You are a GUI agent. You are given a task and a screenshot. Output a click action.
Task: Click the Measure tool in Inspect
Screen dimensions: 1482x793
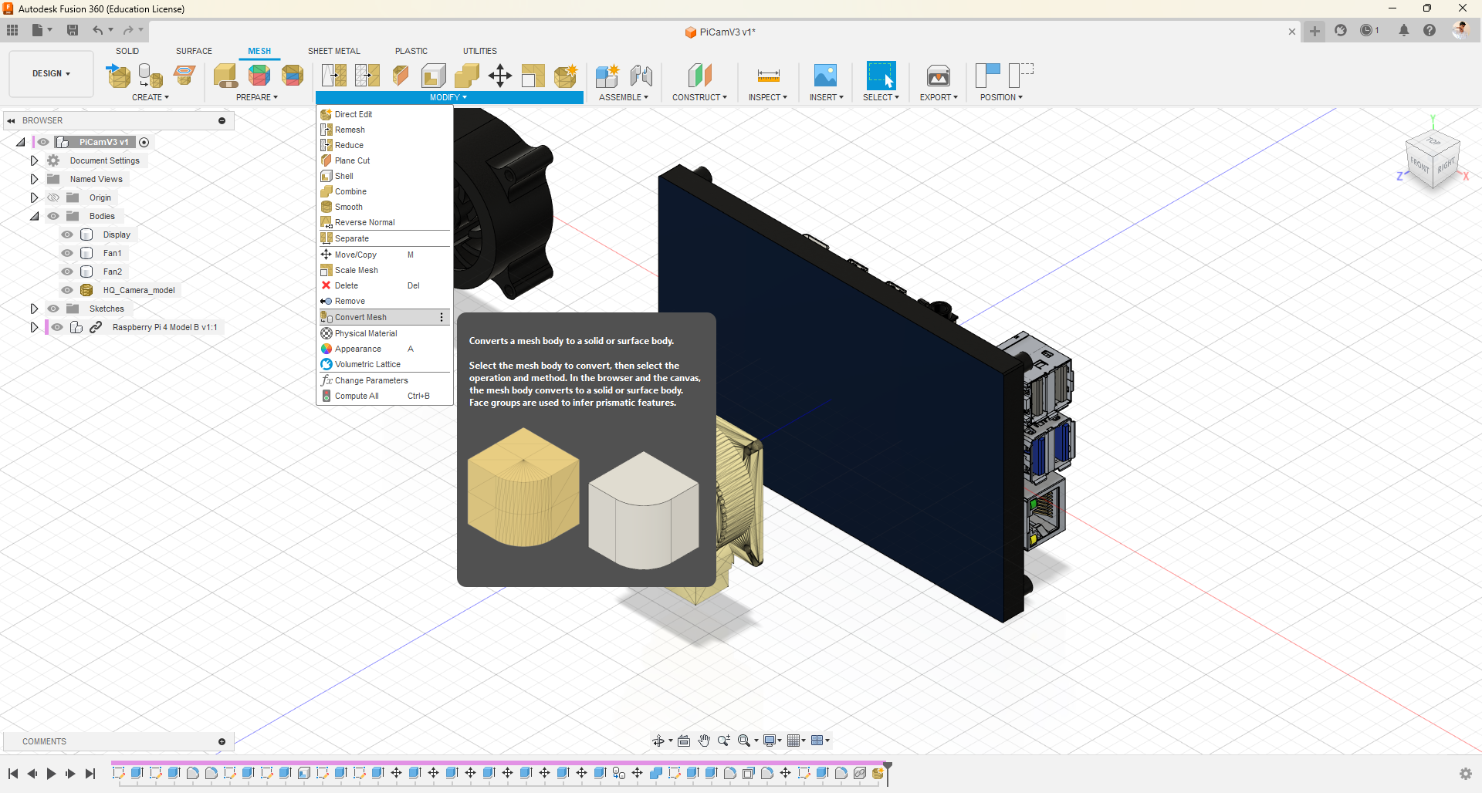[768, 76]
